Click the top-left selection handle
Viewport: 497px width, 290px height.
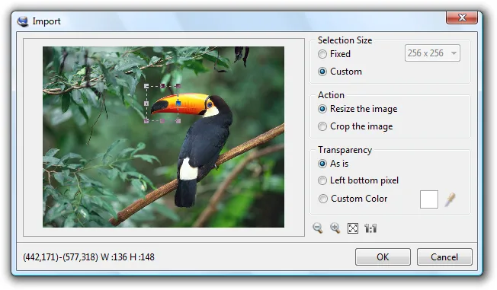(146, 86)
